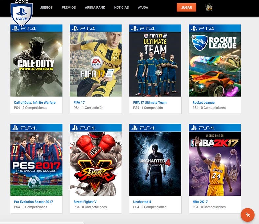Click the PS4 banner above Rocket League
The width and height of the screenshot is (259, 224).
click(215, 28)
